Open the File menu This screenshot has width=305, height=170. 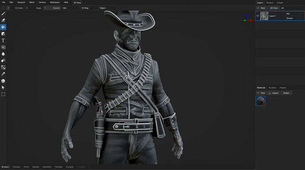coord(4,2)
